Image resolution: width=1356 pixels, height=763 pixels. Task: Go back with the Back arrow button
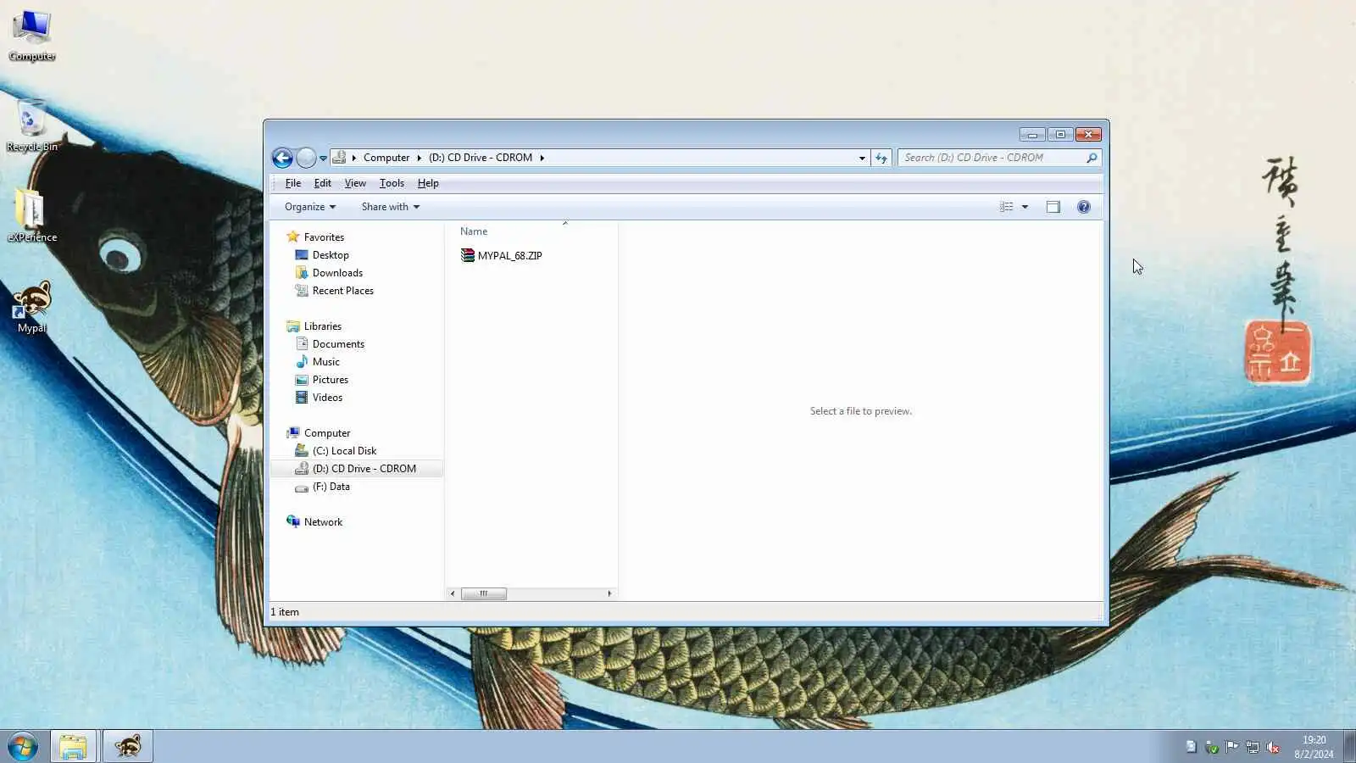pyautogui.click(x=282, y=158)
